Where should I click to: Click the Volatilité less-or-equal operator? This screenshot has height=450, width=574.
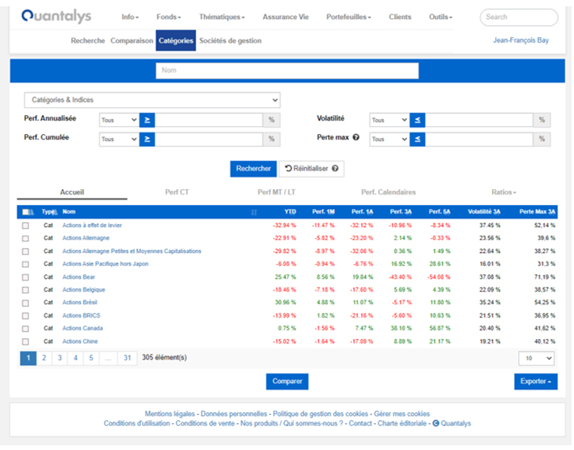(x=417, y=120)
